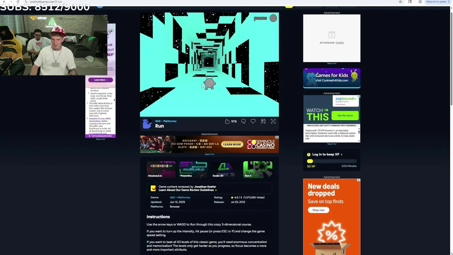The height and width of the screenshot is (255, 453).
Task: Click Report Ad under Zepbound ad
Action: pos(332,144)
